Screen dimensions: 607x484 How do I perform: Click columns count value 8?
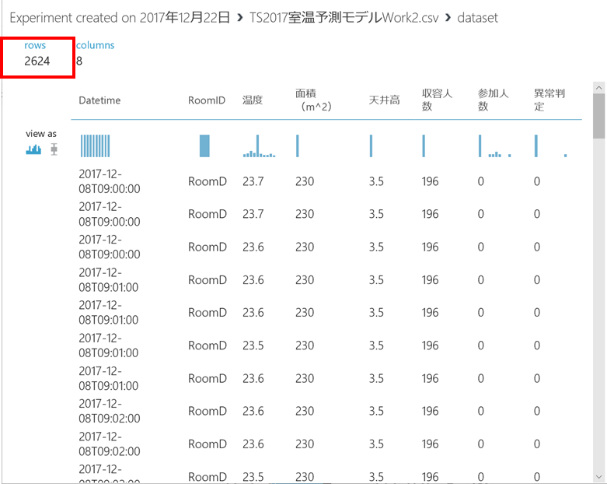[79, 61]
